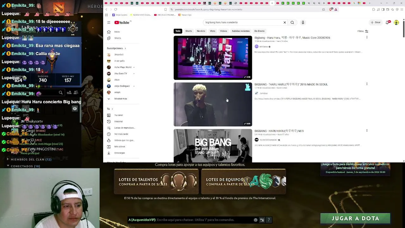Open the Filtros filter options
This screenshot has width=405, height=228.
point(363,31)
